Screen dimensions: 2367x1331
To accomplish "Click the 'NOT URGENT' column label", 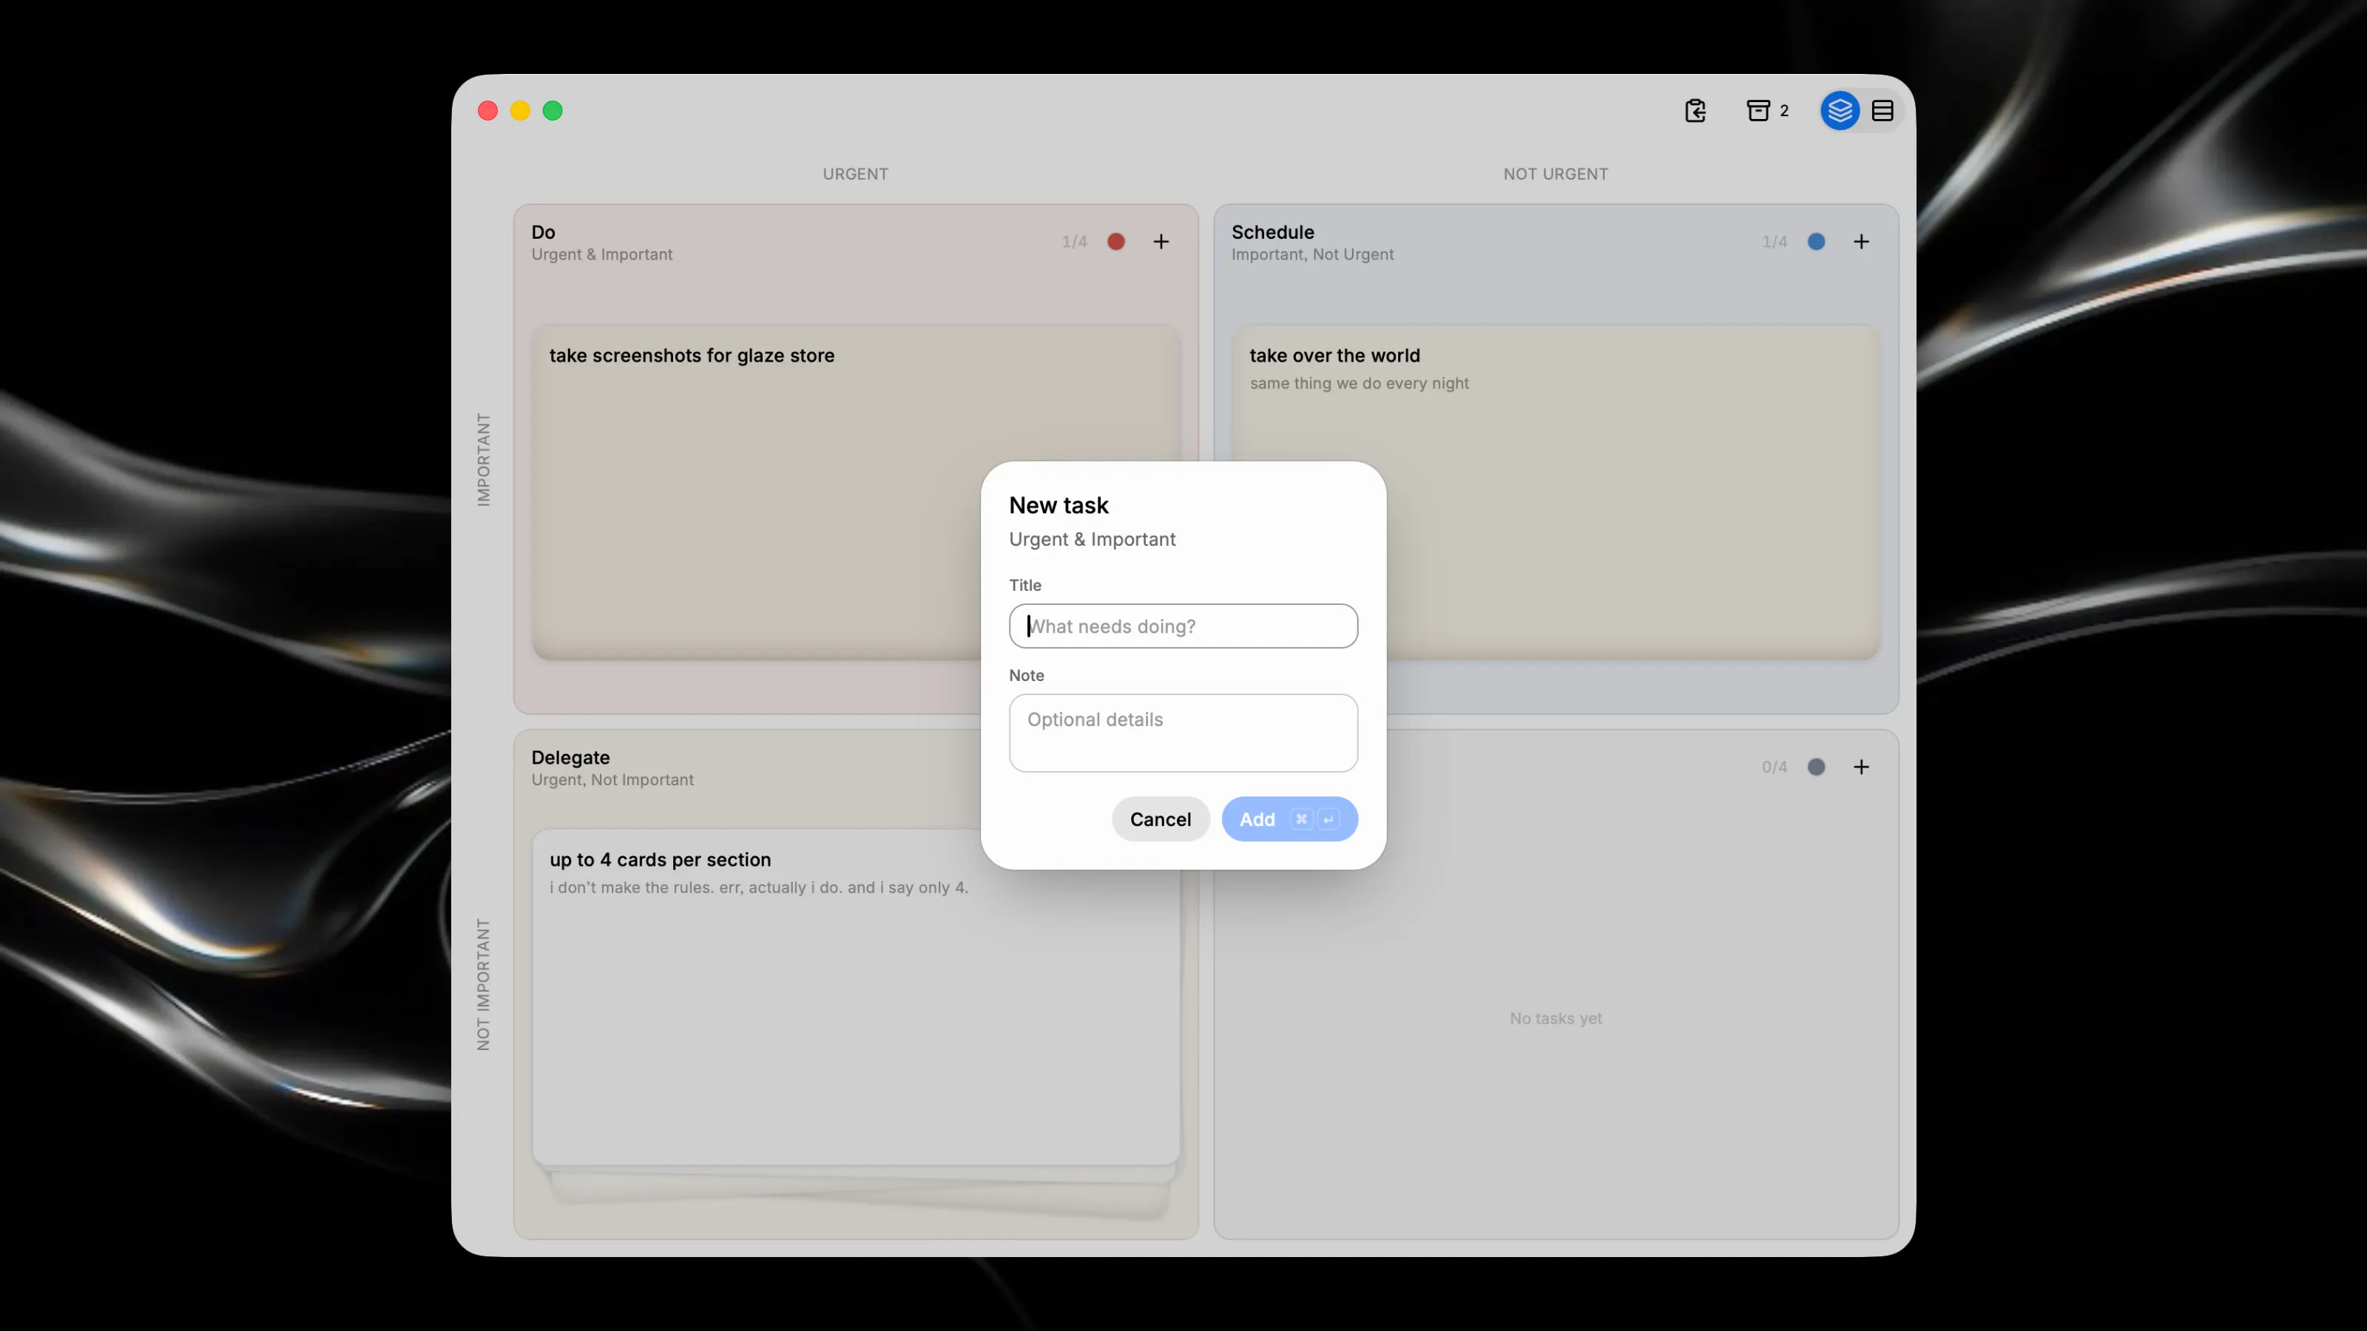I will coord(1555,175).
